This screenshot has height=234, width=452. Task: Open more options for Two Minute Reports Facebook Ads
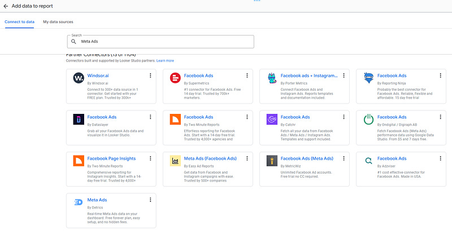pyautogui.click(x=247, y=117)
